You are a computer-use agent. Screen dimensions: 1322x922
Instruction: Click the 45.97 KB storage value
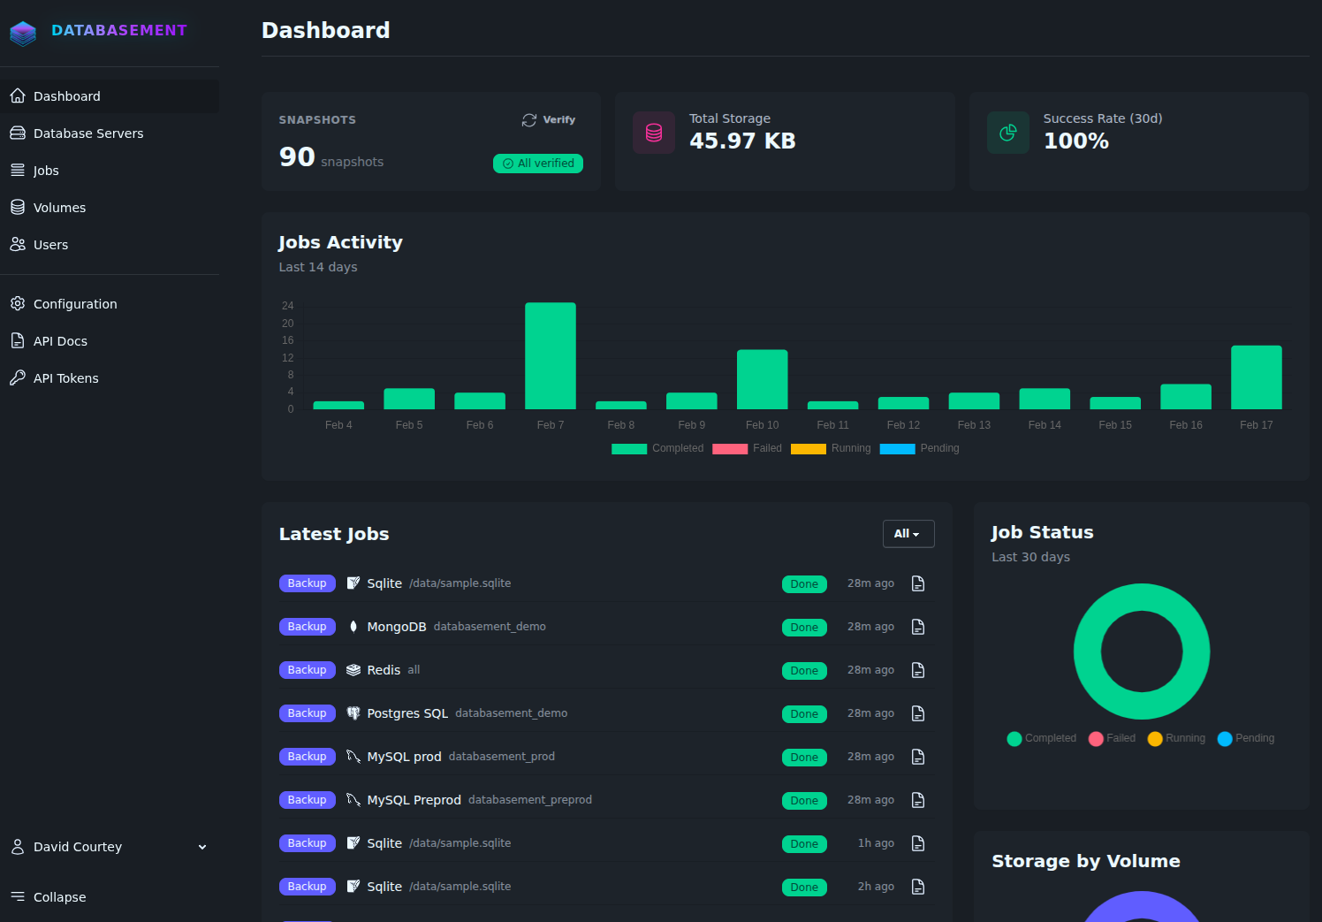[x=742, y=141]
